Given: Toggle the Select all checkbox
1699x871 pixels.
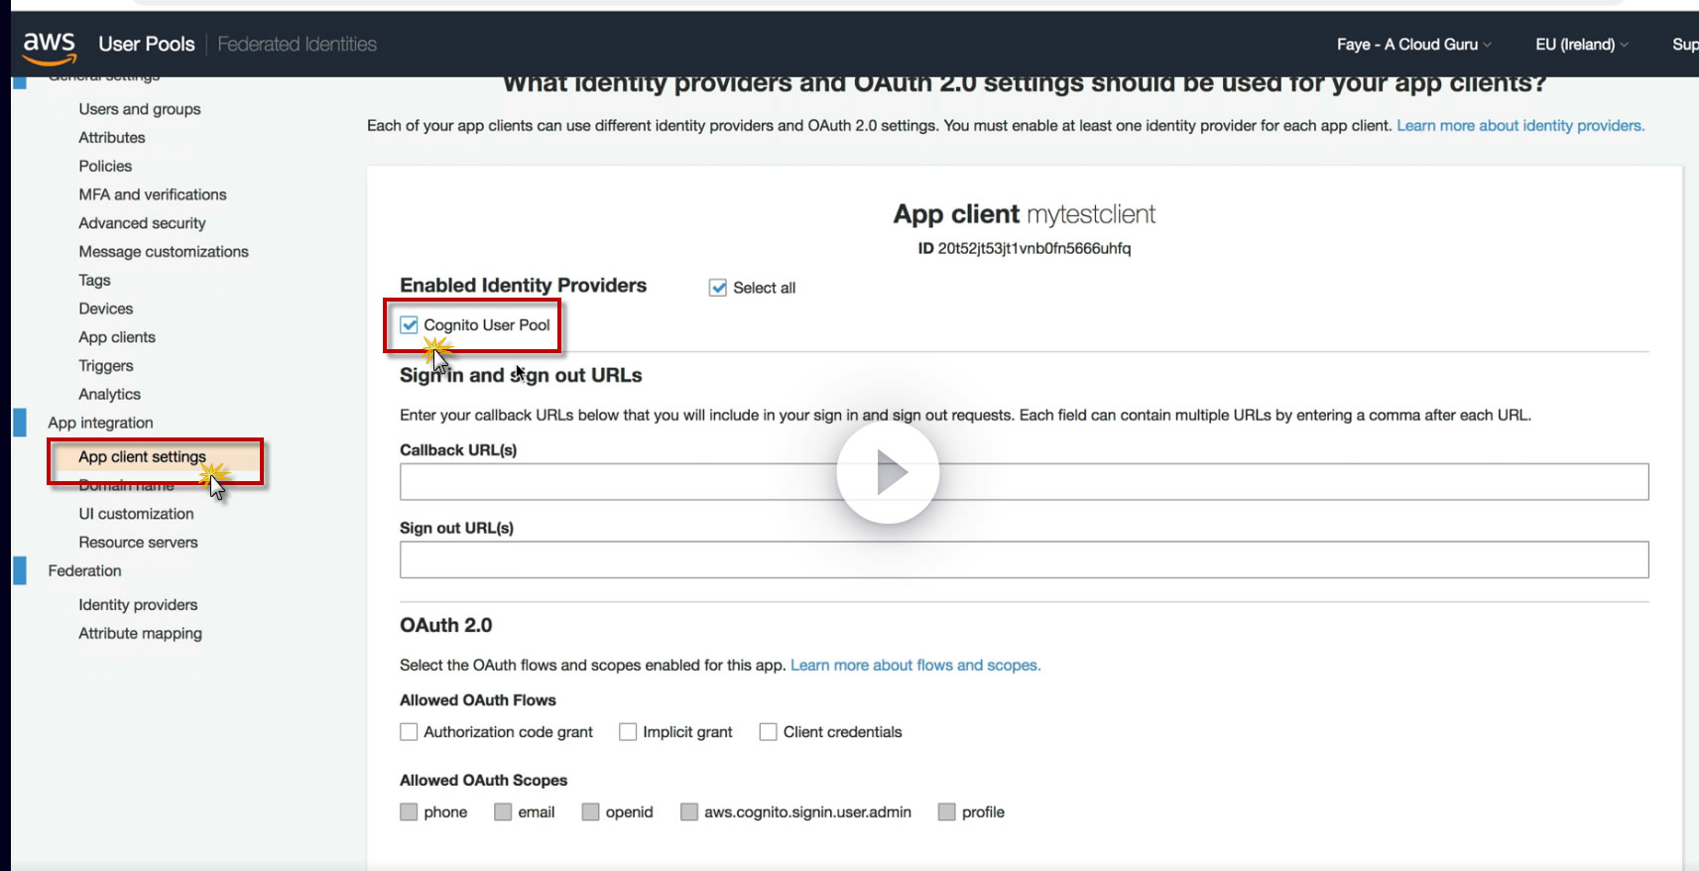Looking at the screenshot, I should 718,288.
